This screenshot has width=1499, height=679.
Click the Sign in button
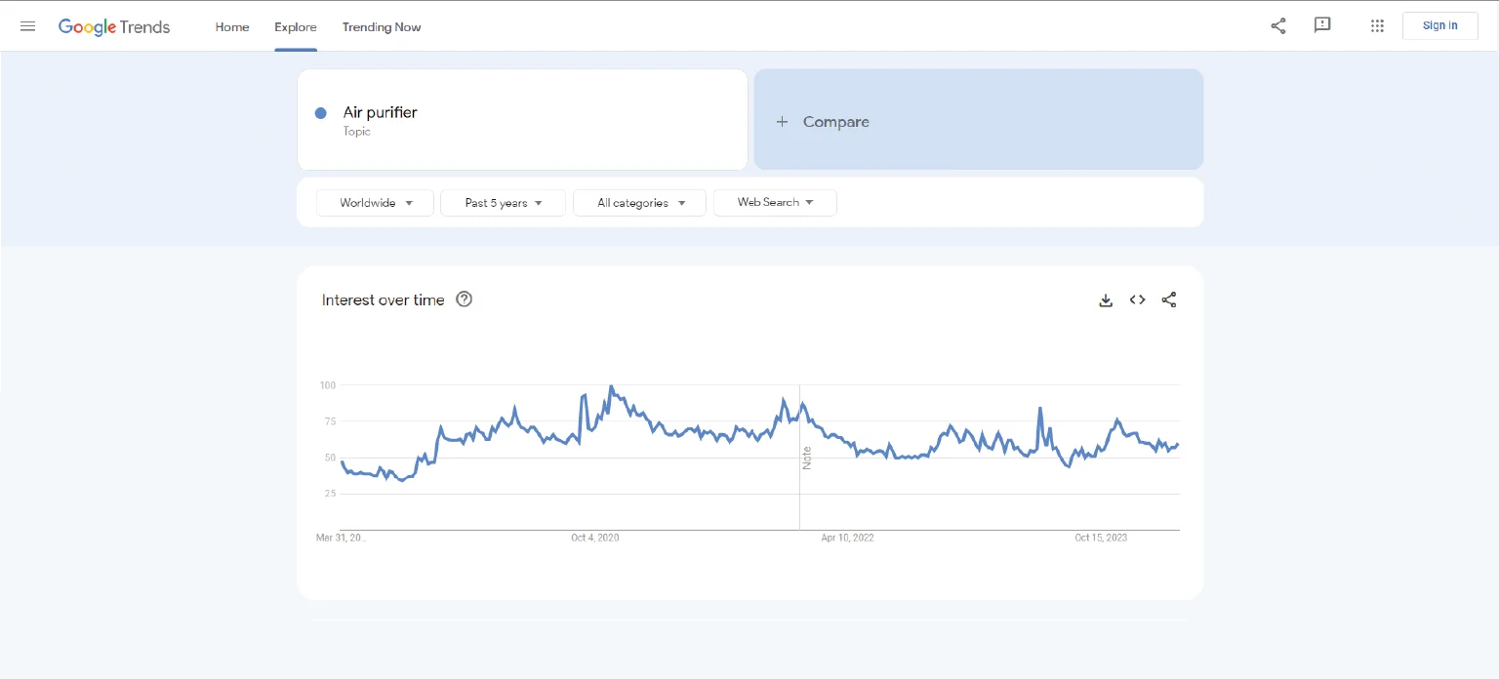click(x=1439, y=26)
